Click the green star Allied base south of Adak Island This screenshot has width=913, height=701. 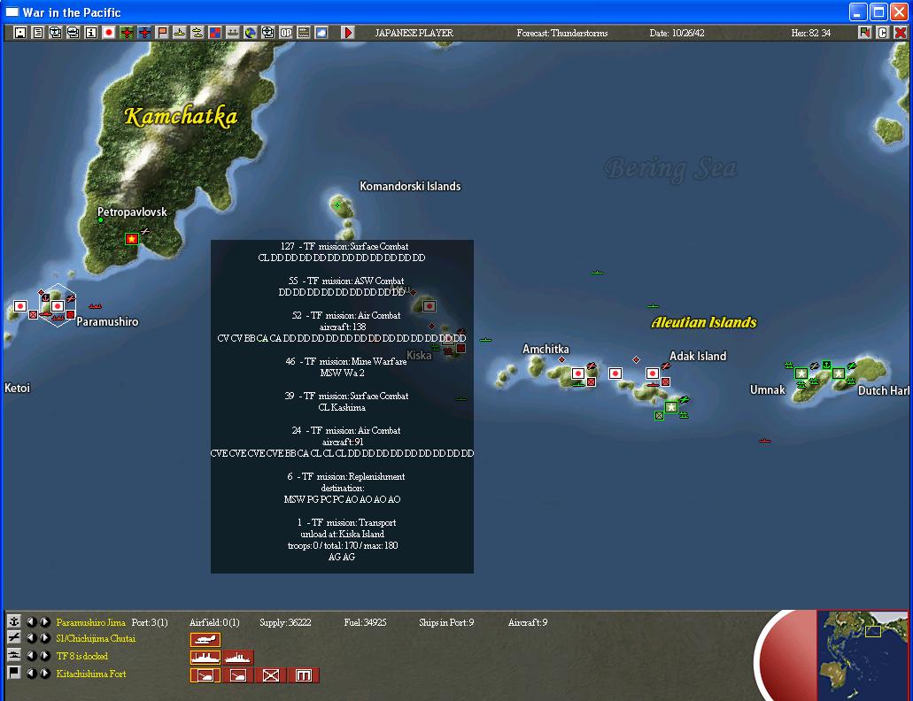click(x=671, y=406)
